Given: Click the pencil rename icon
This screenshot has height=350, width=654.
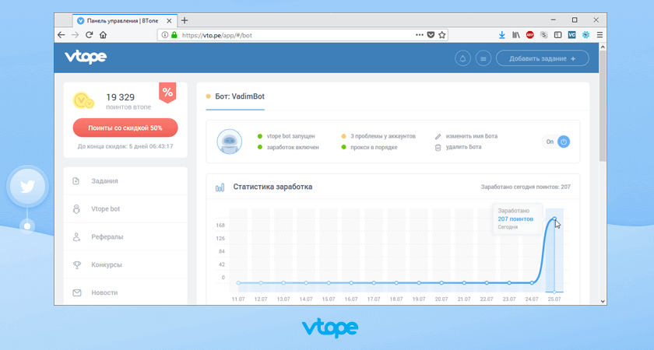Looking at the screenshot, I should (x=438, y=136).
